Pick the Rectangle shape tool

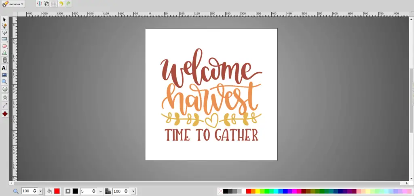(x=4, y=39)
